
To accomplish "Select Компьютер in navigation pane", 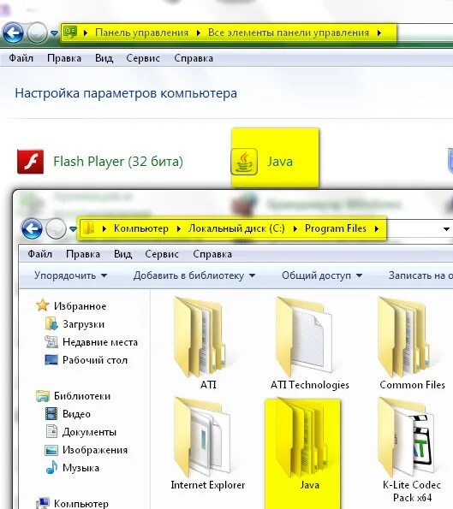I will click(x=80, y=503).
